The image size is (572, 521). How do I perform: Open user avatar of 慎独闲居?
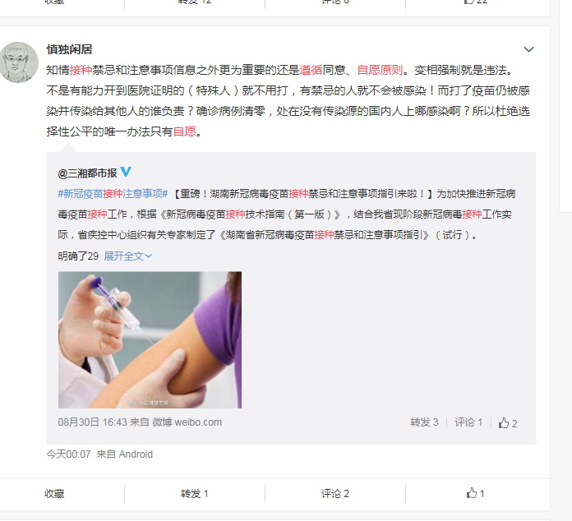(19, 62)
